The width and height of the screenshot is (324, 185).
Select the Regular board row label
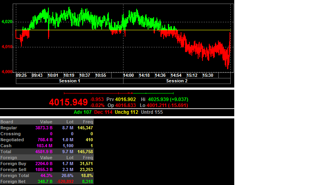pos(9,128)
